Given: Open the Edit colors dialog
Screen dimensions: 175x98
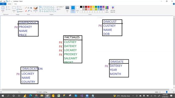Looking at the screenshot, I should pos(107,9).
